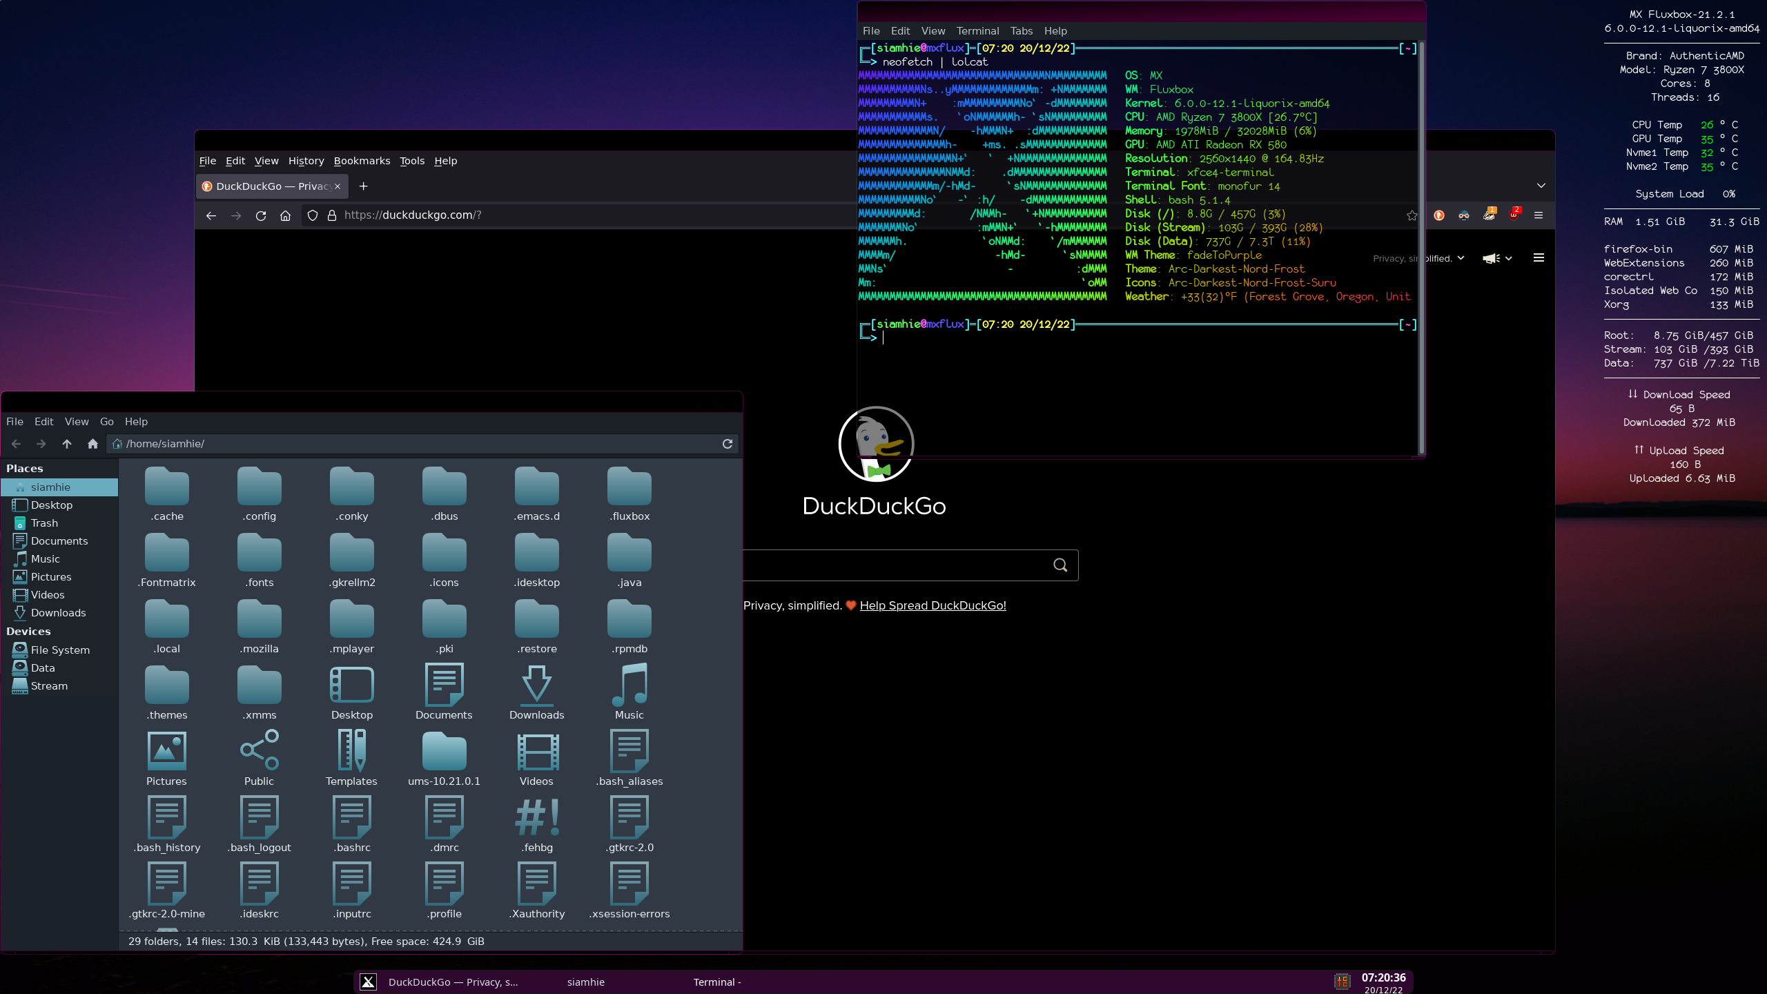
Task: Close the DuckDuckGo tab
Action: [338, 186]
